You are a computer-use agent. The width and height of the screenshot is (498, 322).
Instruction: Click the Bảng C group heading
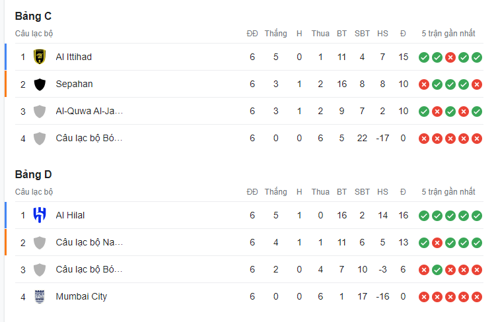[33, 16]
